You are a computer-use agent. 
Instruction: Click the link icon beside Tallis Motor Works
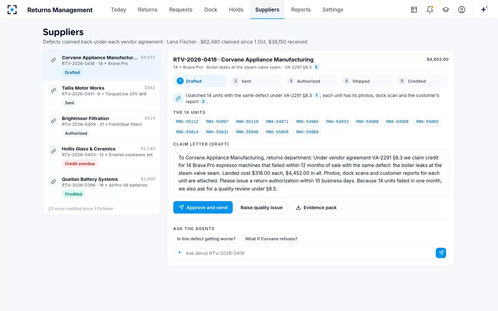click(53, 91)
